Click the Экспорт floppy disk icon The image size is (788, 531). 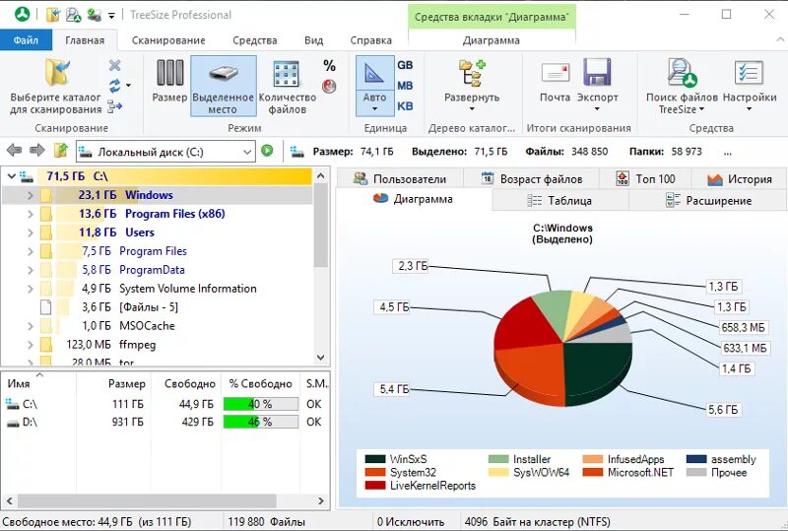point(597,72)
